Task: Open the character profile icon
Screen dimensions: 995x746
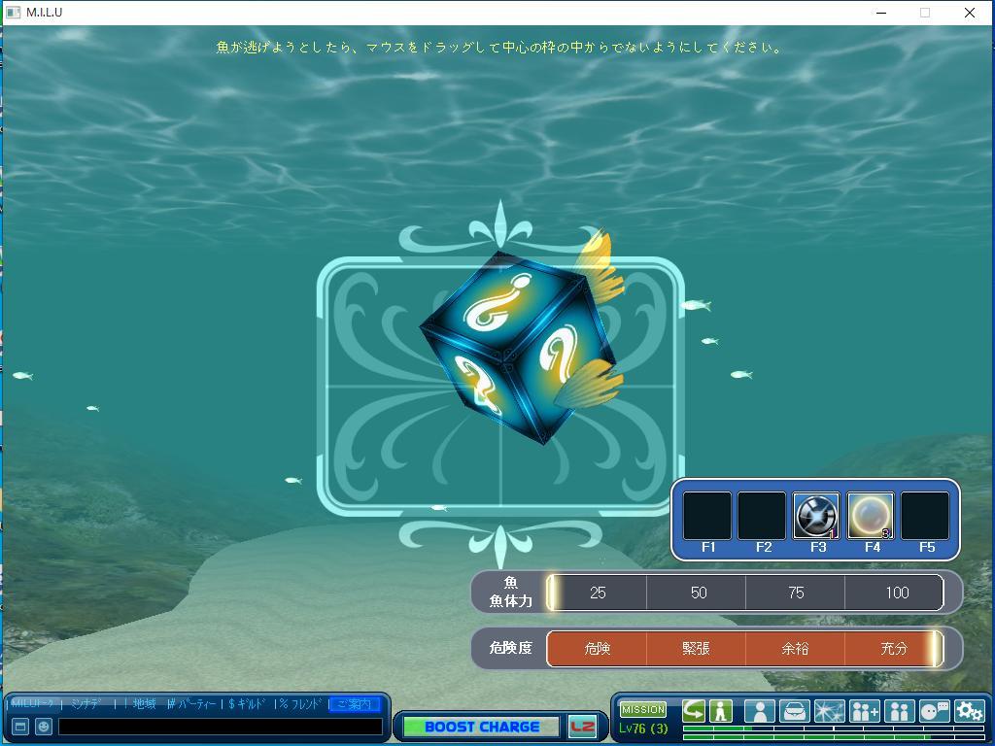Action: [759, 711]
